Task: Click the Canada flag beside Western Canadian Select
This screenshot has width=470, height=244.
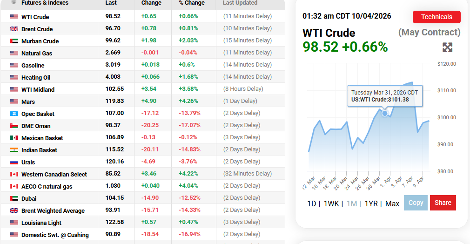Action: pyautogui.click(x=14, y=174)
